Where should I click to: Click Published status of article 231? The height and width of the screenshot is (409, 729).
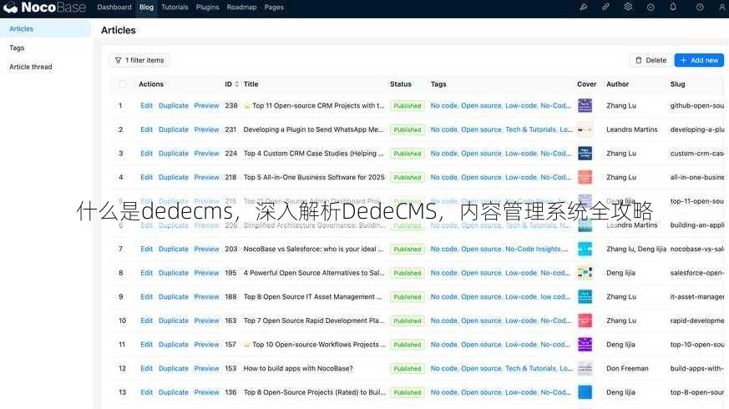click(407, 129)
